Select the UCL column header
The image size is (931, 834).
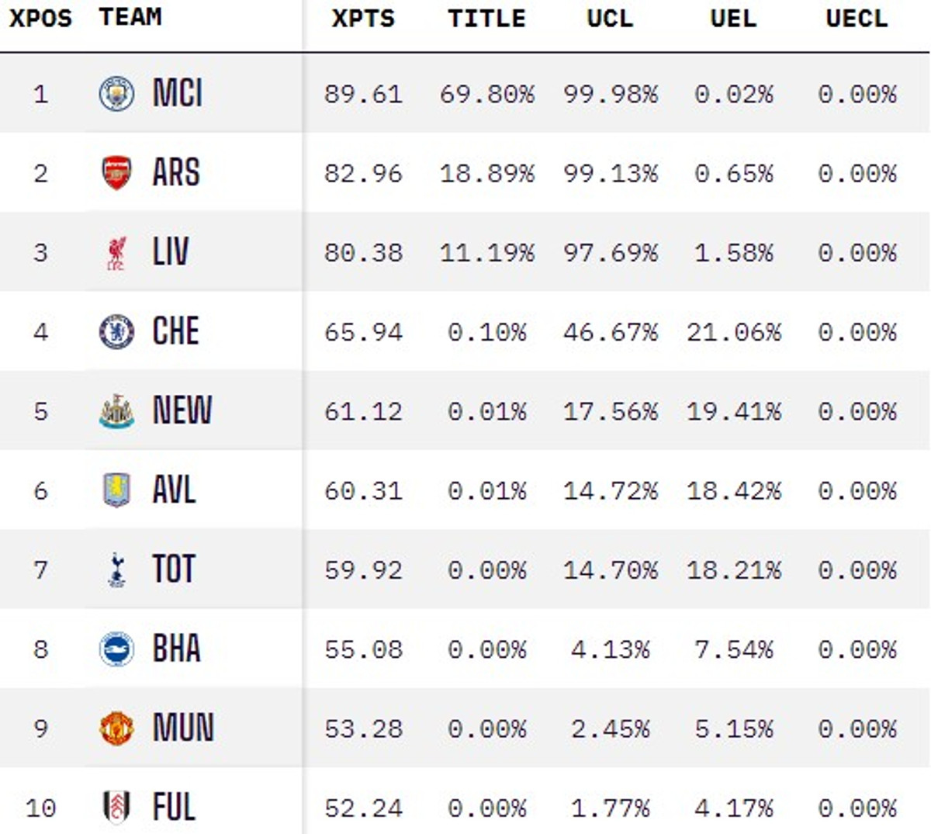click(610, 19)
